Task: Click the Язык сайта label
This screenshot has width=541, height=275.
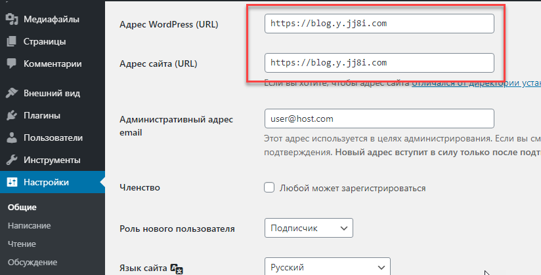Action: (143, 268)
